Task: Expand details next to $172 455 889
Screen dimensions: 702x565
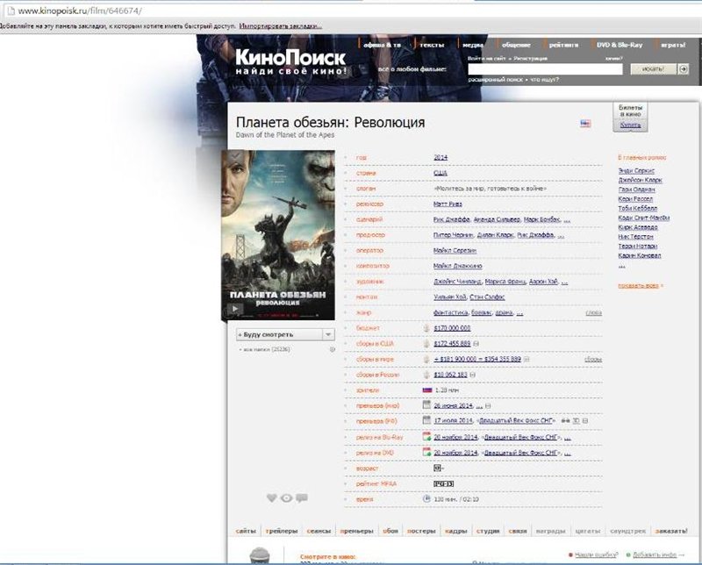Action: tap(476, 344)
